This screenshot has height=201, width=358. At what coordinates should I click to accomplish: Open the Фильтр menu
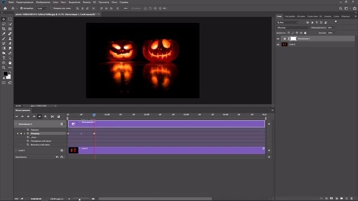87,2
